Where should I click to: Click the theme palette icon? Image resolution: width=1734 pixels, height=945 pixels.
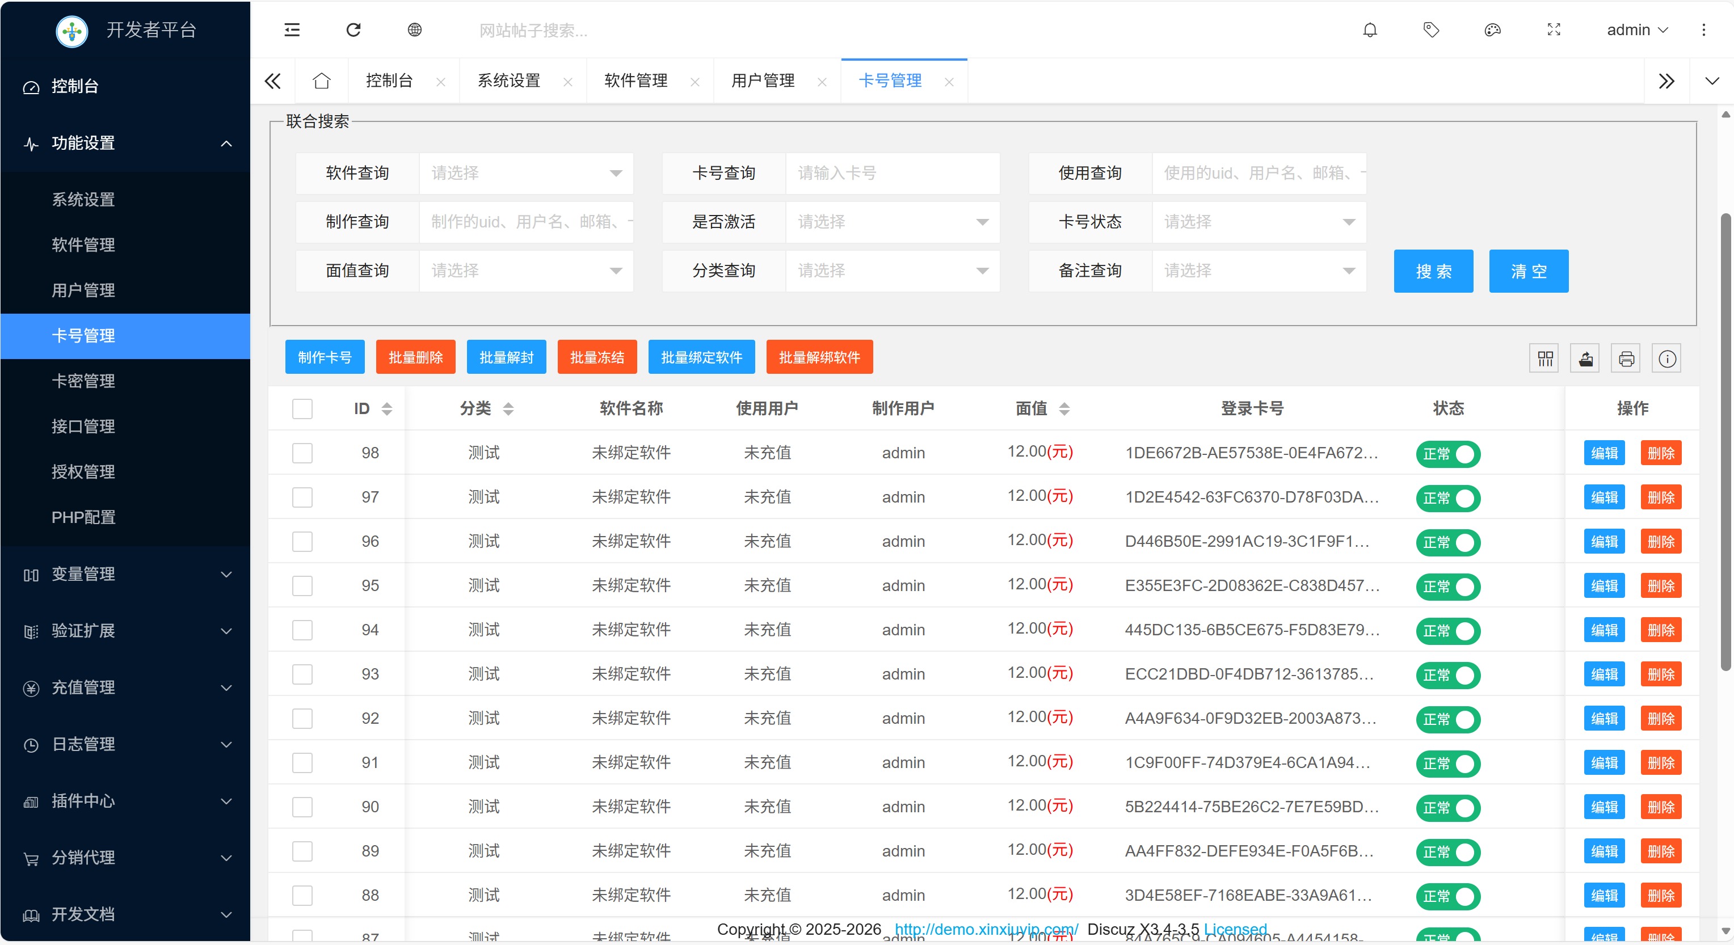(x=1492, y=29)
